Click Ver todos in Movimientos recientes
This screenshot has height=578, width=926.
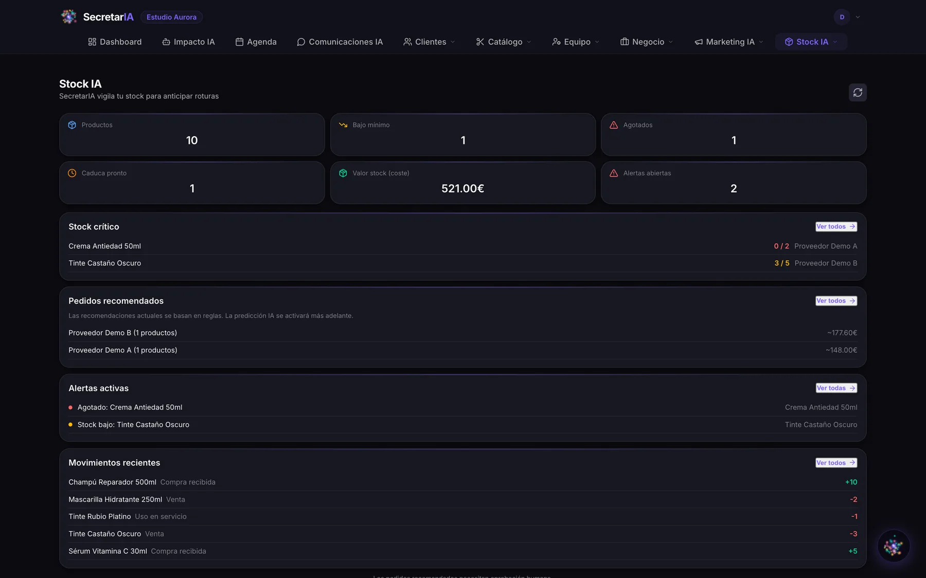point(836,463)
